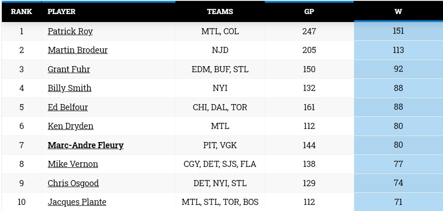The image size is (443, 211).
Task: Open Jacques Plante player profile
Action: click(x=77, y=202)
